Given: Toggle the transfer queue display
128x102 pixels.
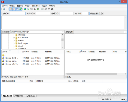Looking at the screenshot, I should click(x=20, y=9).
